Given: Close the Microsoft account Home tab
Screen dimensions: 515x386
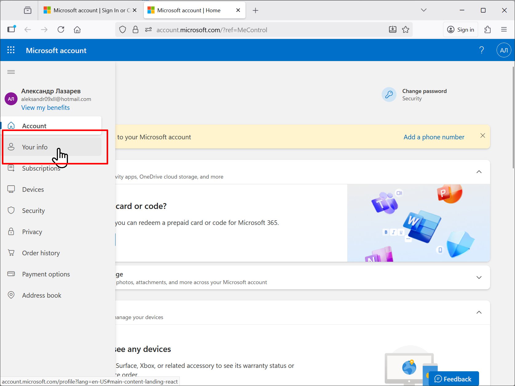Looking at the screenshot, I should [x=238, y=10].
